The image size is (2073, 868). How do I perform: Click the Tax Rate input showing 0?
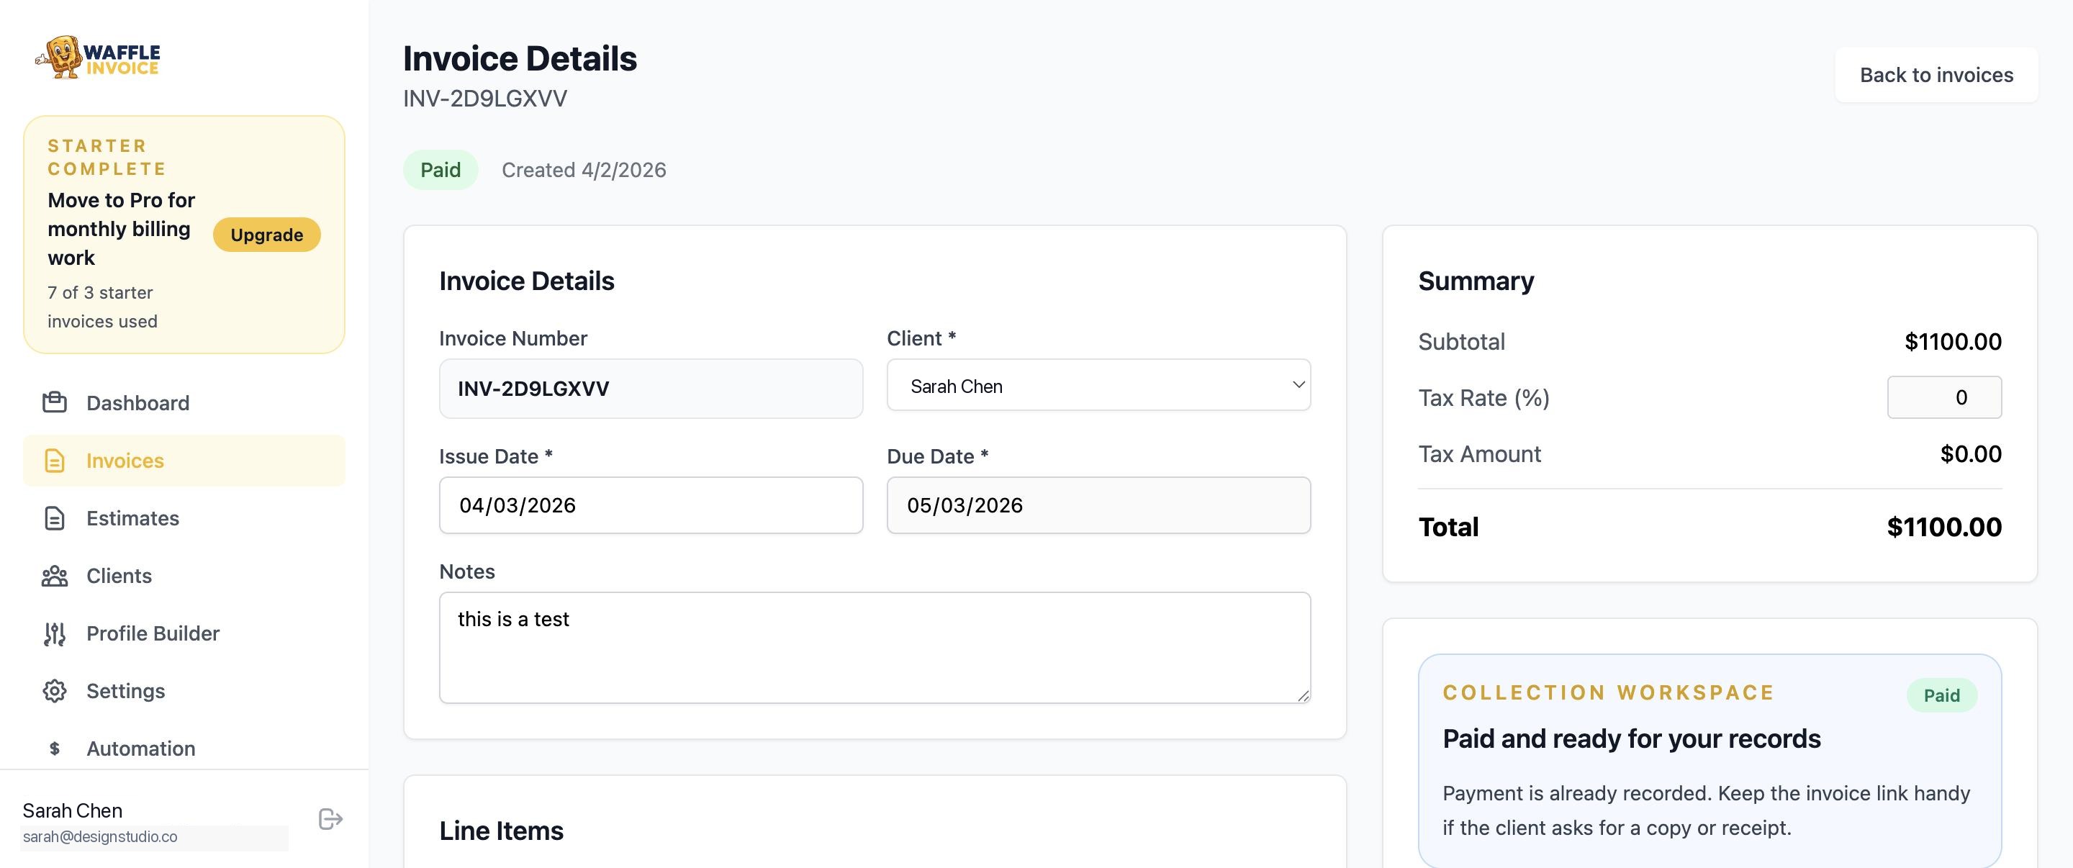coord(1944,397)
